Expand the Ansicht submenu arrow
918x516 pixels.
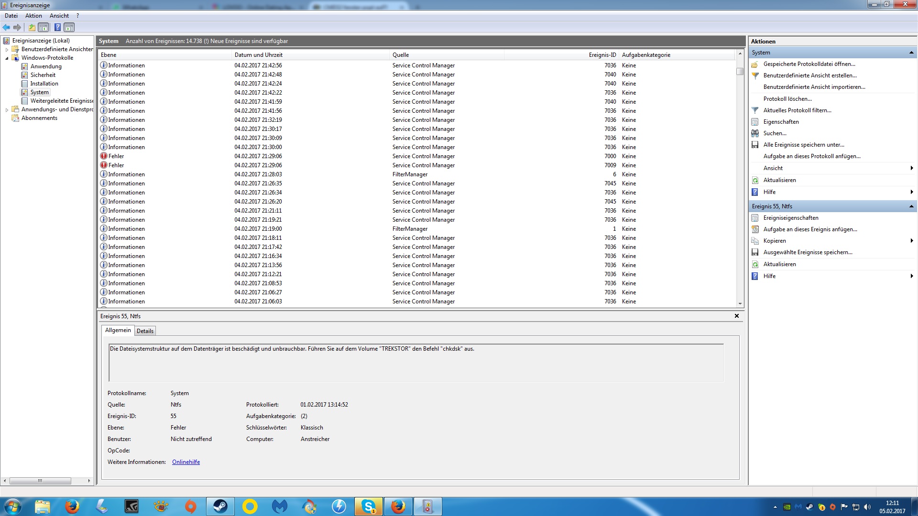tap(911, 168)
